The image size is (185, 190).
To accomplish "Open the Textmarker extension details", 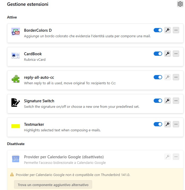I will coord(34,124).
